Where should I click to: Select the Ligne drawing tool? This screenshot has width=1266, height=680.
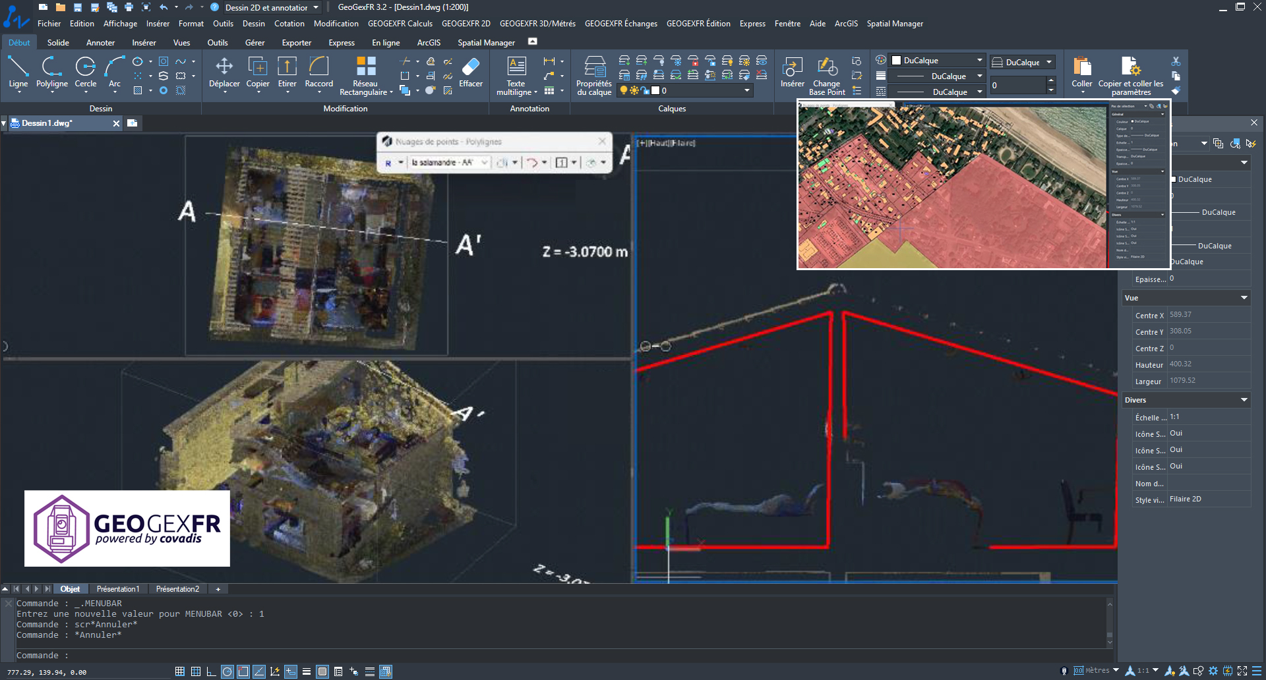[x=18, y=72]
